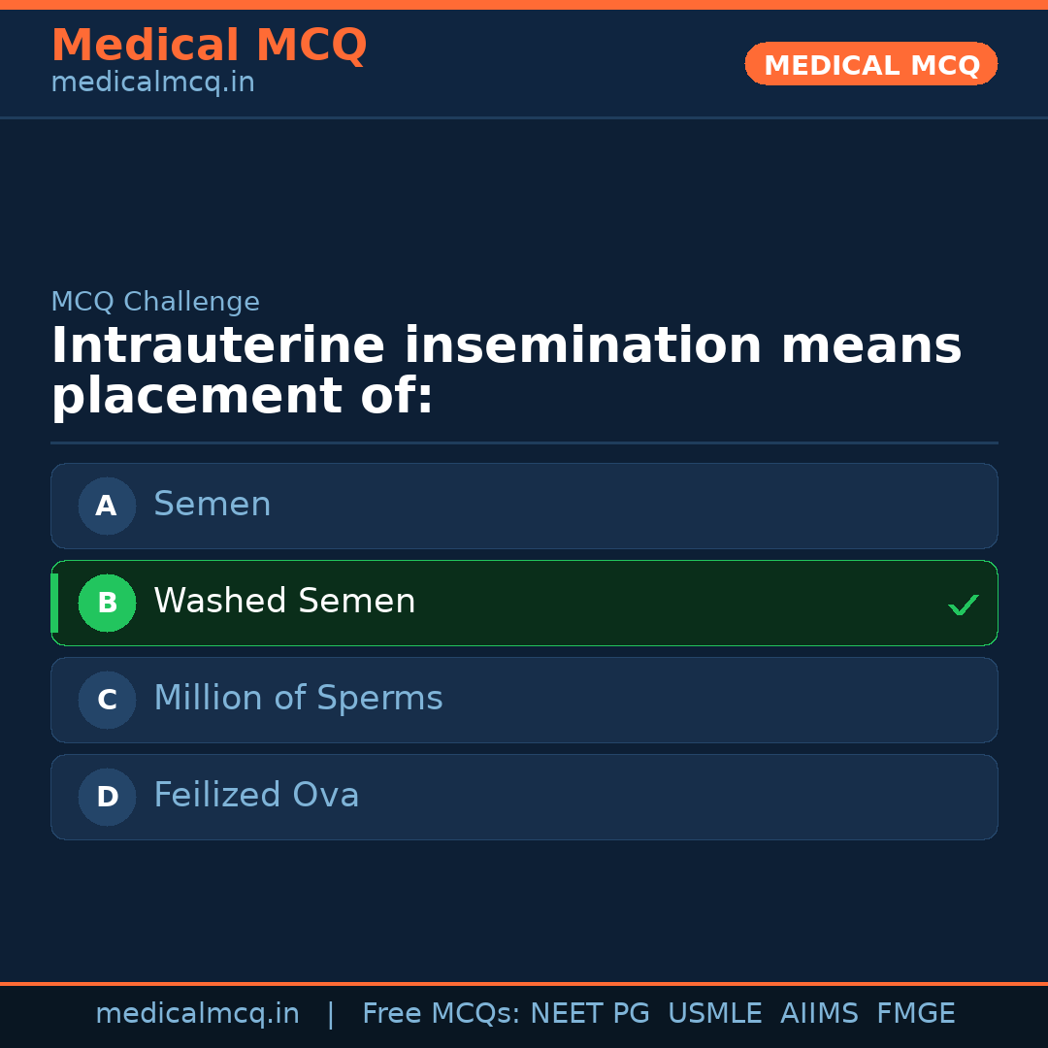
Task: Click the green B letter circle
Action: tap(107, 603)
